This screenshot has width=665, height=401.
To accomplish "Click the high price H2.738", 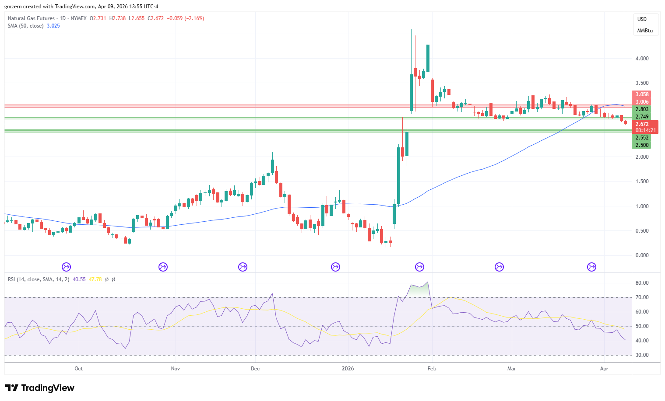I will tap(118, 18).
